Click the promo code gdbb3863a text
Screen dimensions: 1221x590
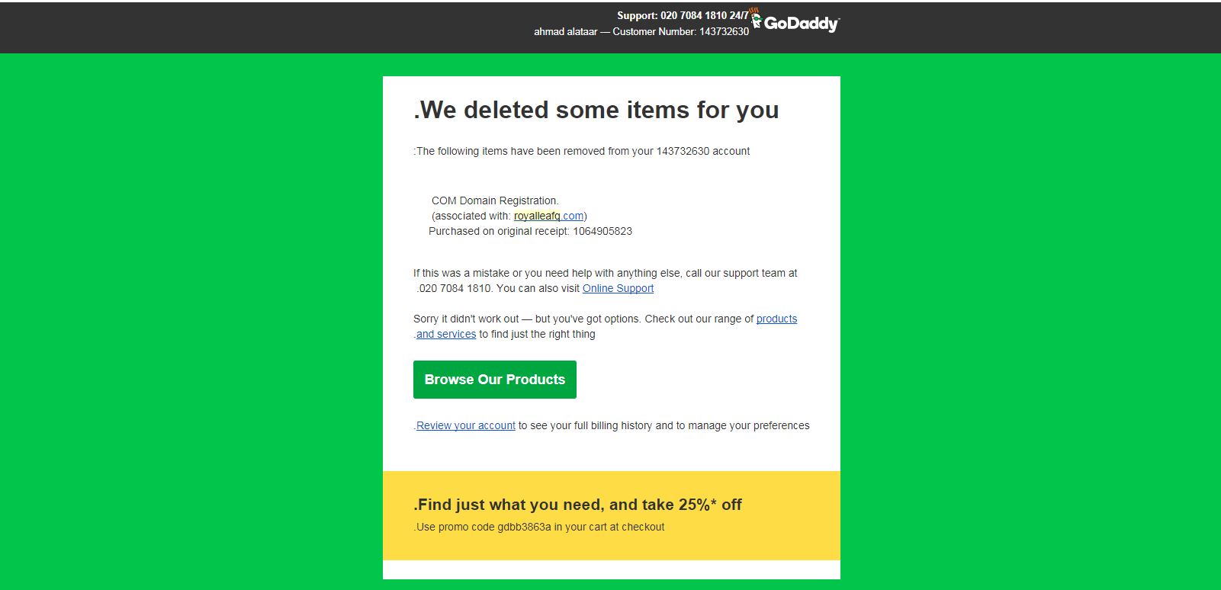[x=524, y=527]
